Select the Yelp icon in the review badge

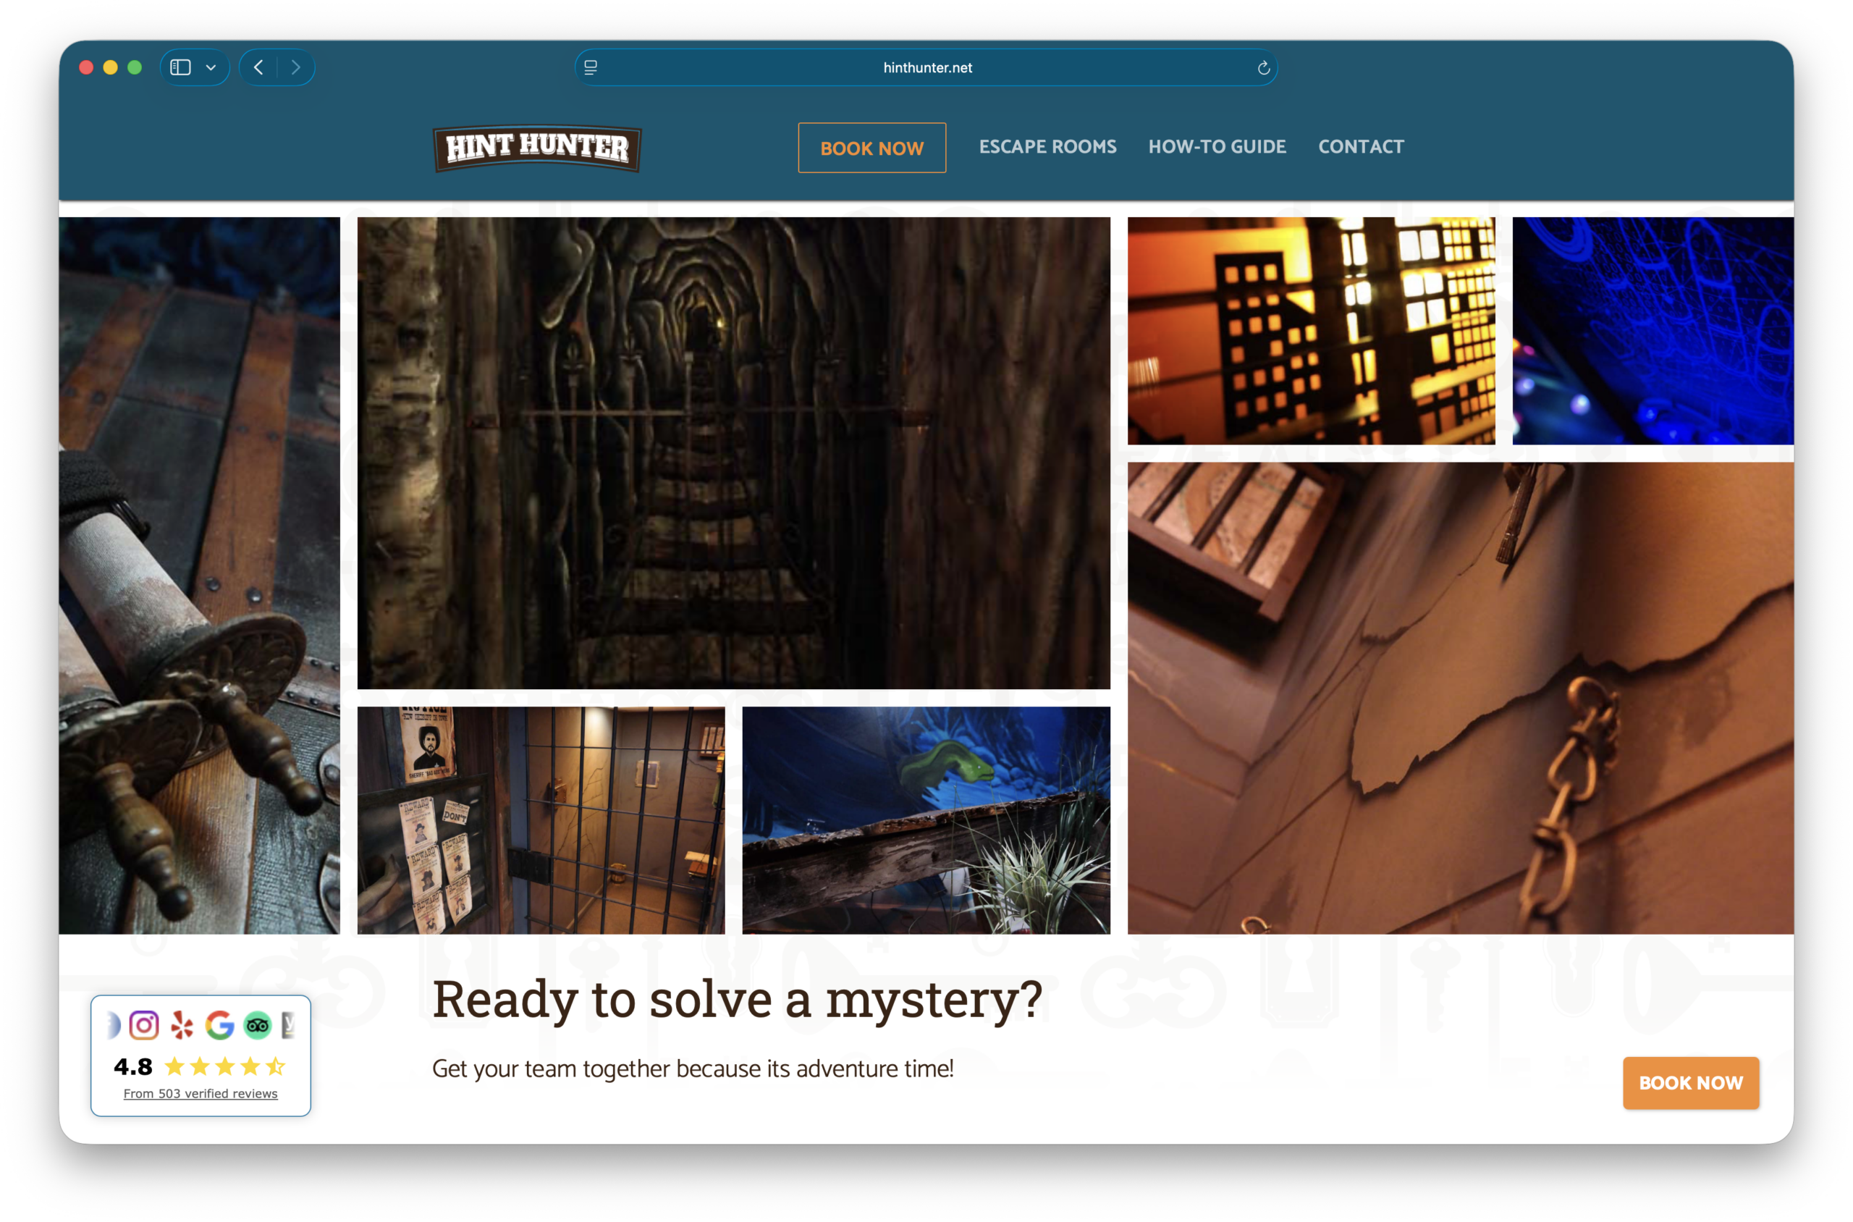pos(181,1025)
